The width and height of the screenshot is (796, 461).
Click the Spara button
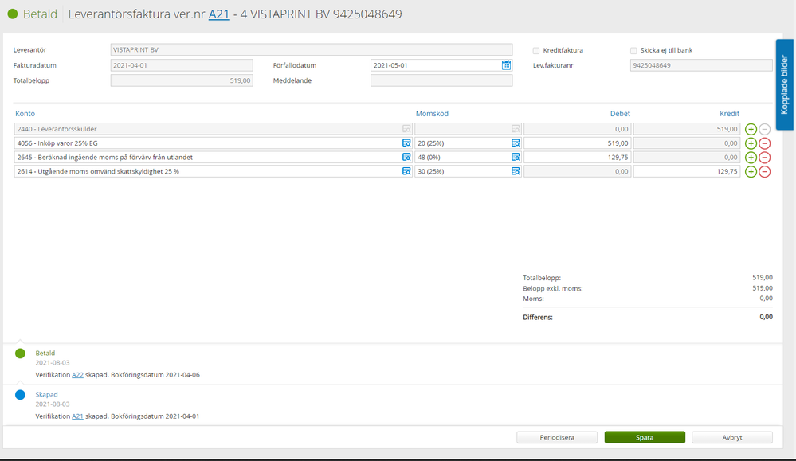point(645,437)
